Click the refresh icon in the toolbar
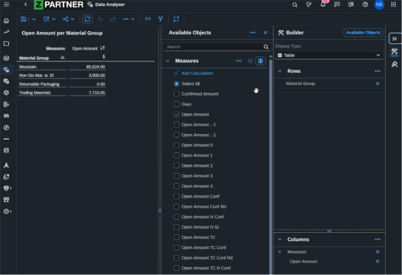Viewport: 402px width, 275px height. coord(88,19)
